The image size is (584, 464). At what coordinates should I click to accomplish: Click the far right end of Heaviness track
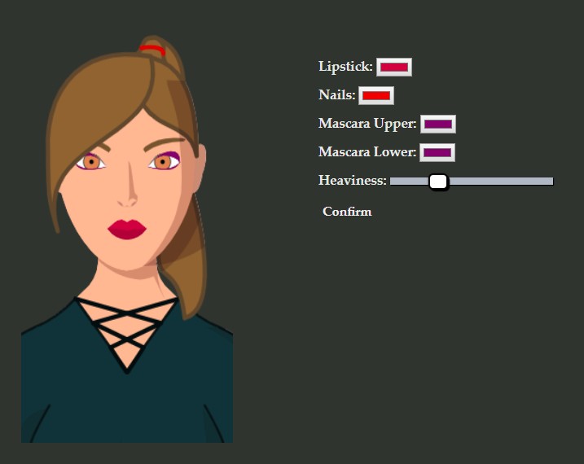[551, 182]
